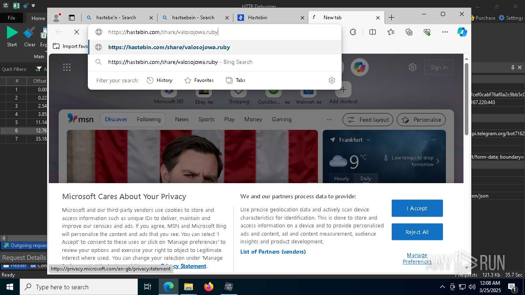Select the Bing Search suggestion
Screen dimensions: 525x295
(x=215, y=62)
